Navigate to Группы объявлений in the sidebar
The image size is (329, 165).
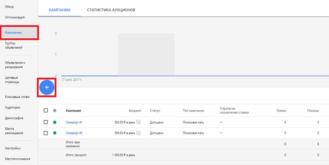click(14, 45)
